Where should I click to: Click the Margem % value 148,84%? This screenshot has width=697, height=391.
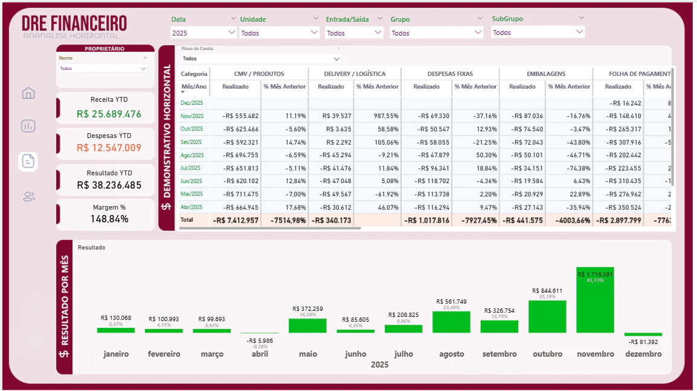(109, 219)
